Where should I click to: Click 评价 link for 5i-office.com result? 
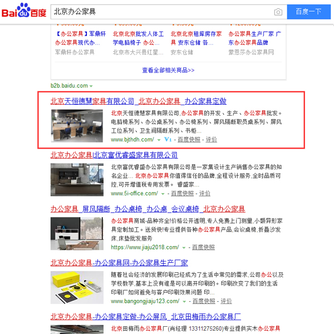point(205,194)
